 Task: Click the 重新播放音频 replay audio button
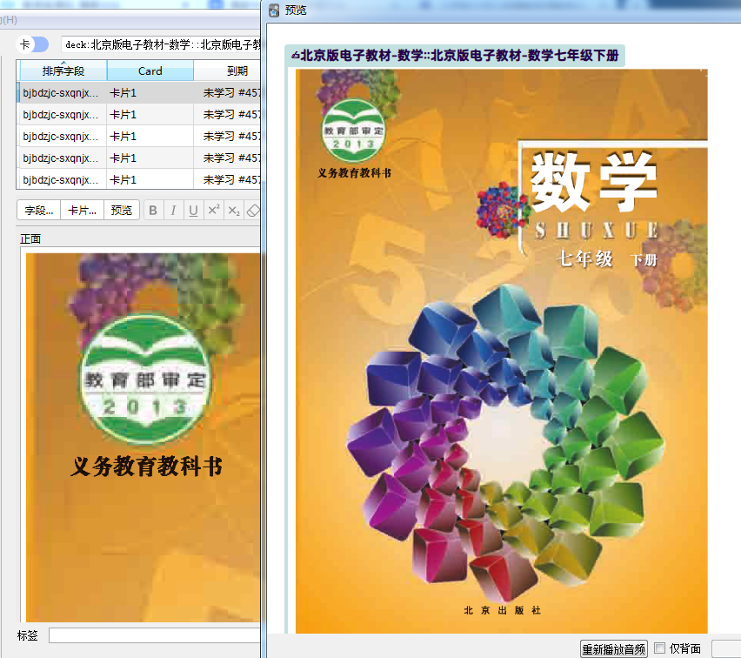[x=613, y=648]
